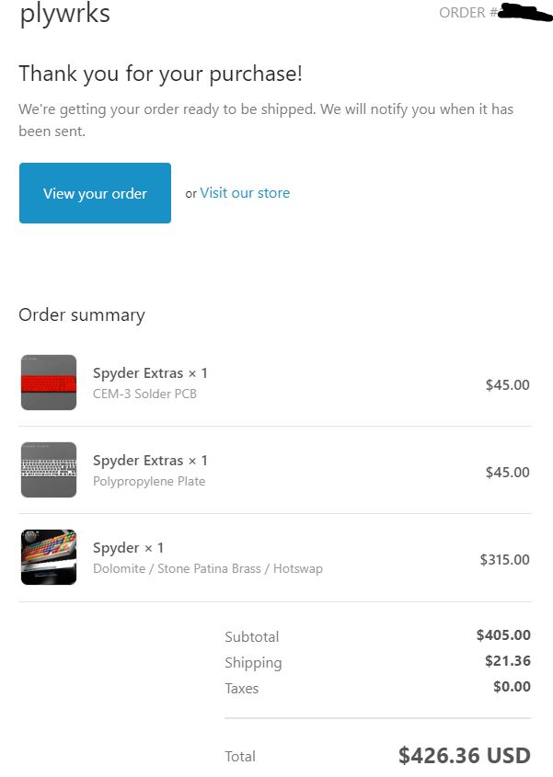Open the Visit our store link
553x777 pixels.
click(245, 193)
